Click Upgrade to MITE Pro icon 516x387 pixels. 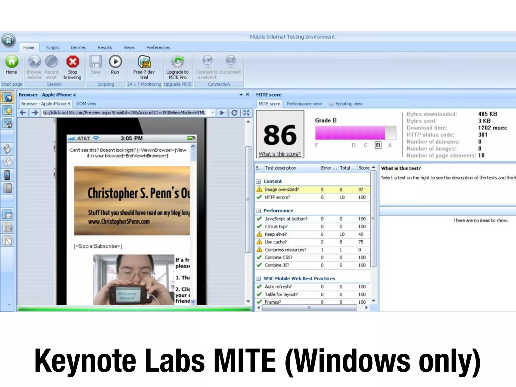(x=178, y=61)
